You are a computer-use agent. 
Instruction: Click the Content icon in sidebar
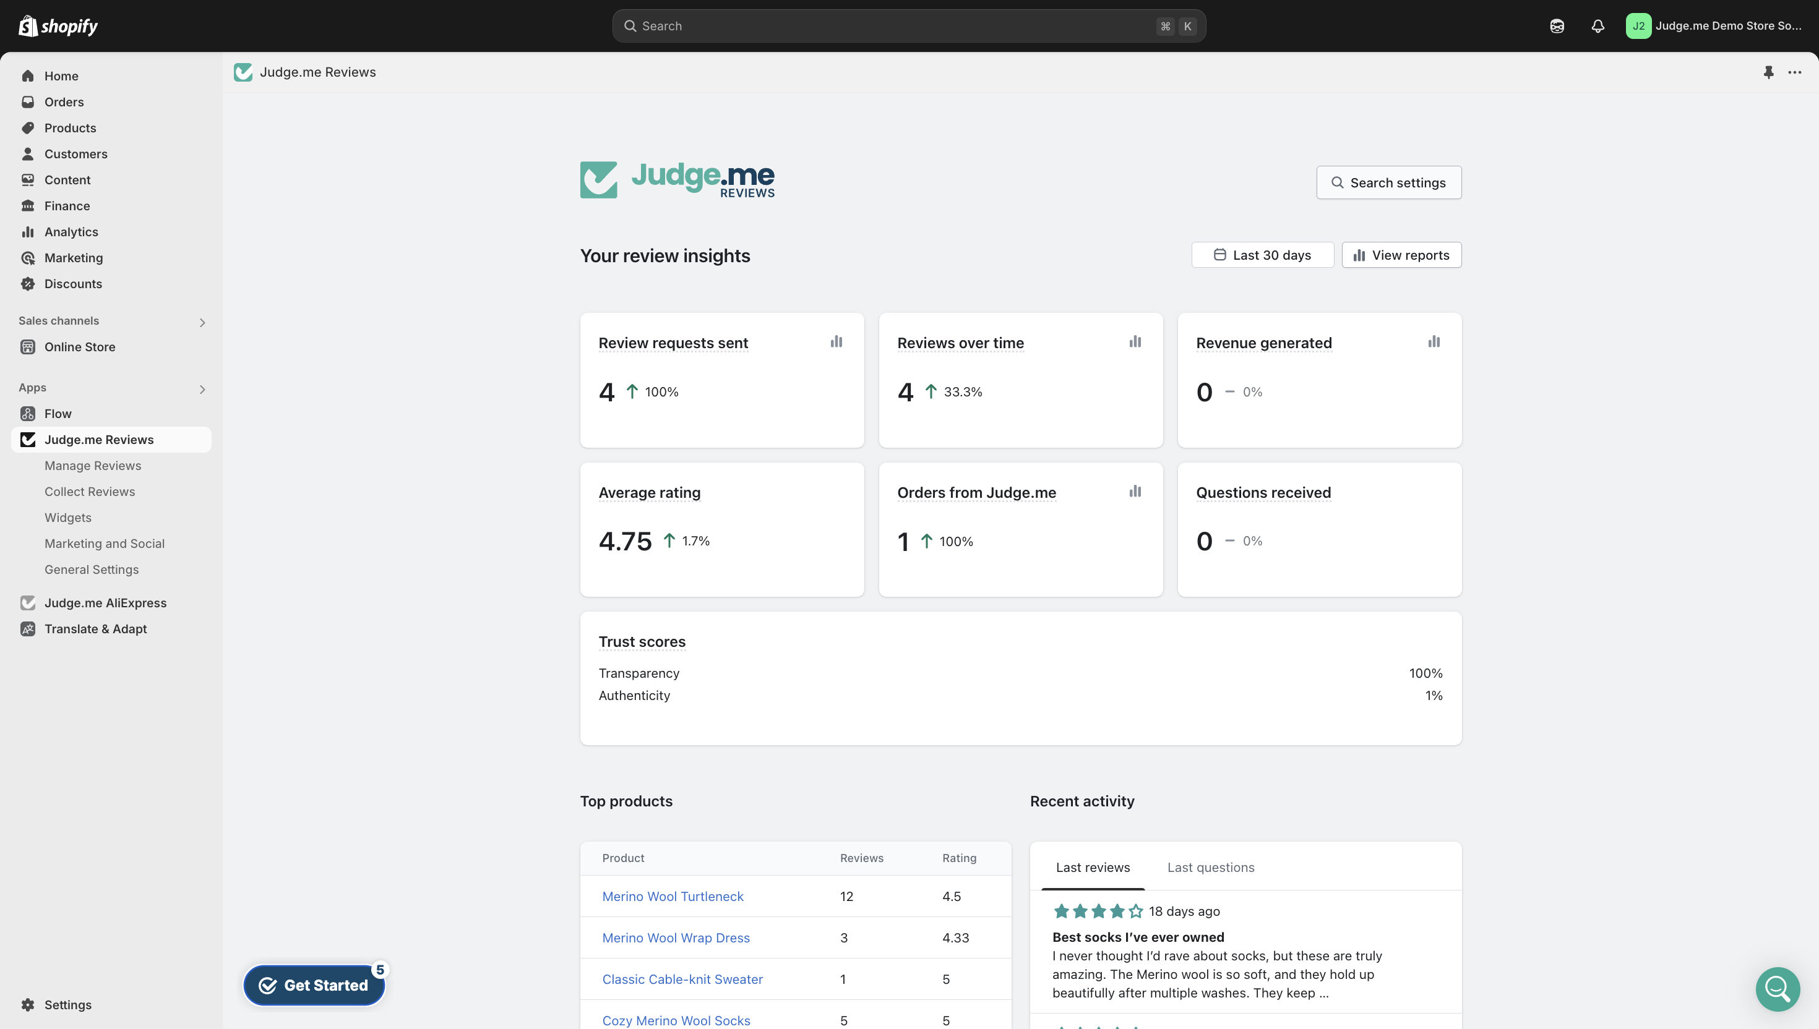(28, 179)
